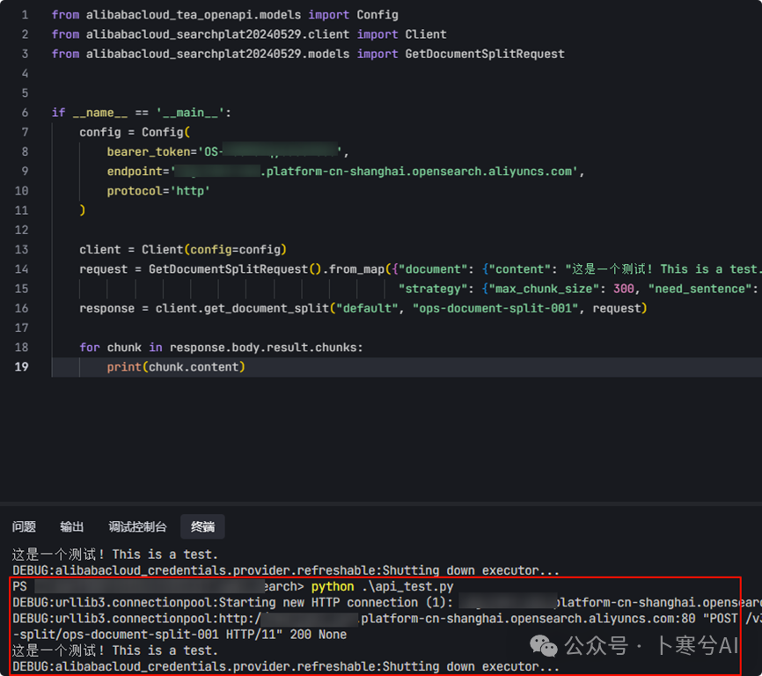Place cursor on GetDocumentSplitRequest import name
The image size is (762, 676).
point(484,54)
